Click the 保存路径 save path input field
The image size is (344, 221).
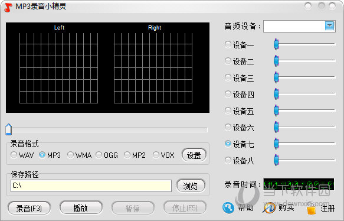pyautogui.click(x=91, y=186)
